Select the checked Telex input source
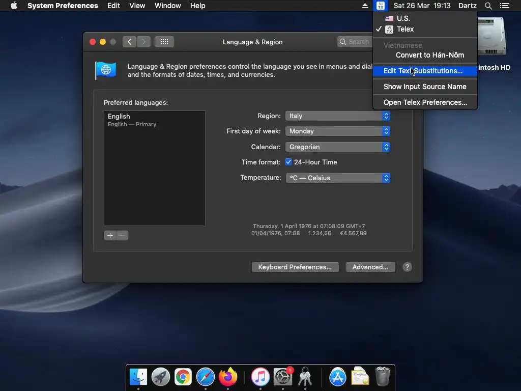Viewport: 521px width, 391px height. pyautogui.click(x=425, y=29)
